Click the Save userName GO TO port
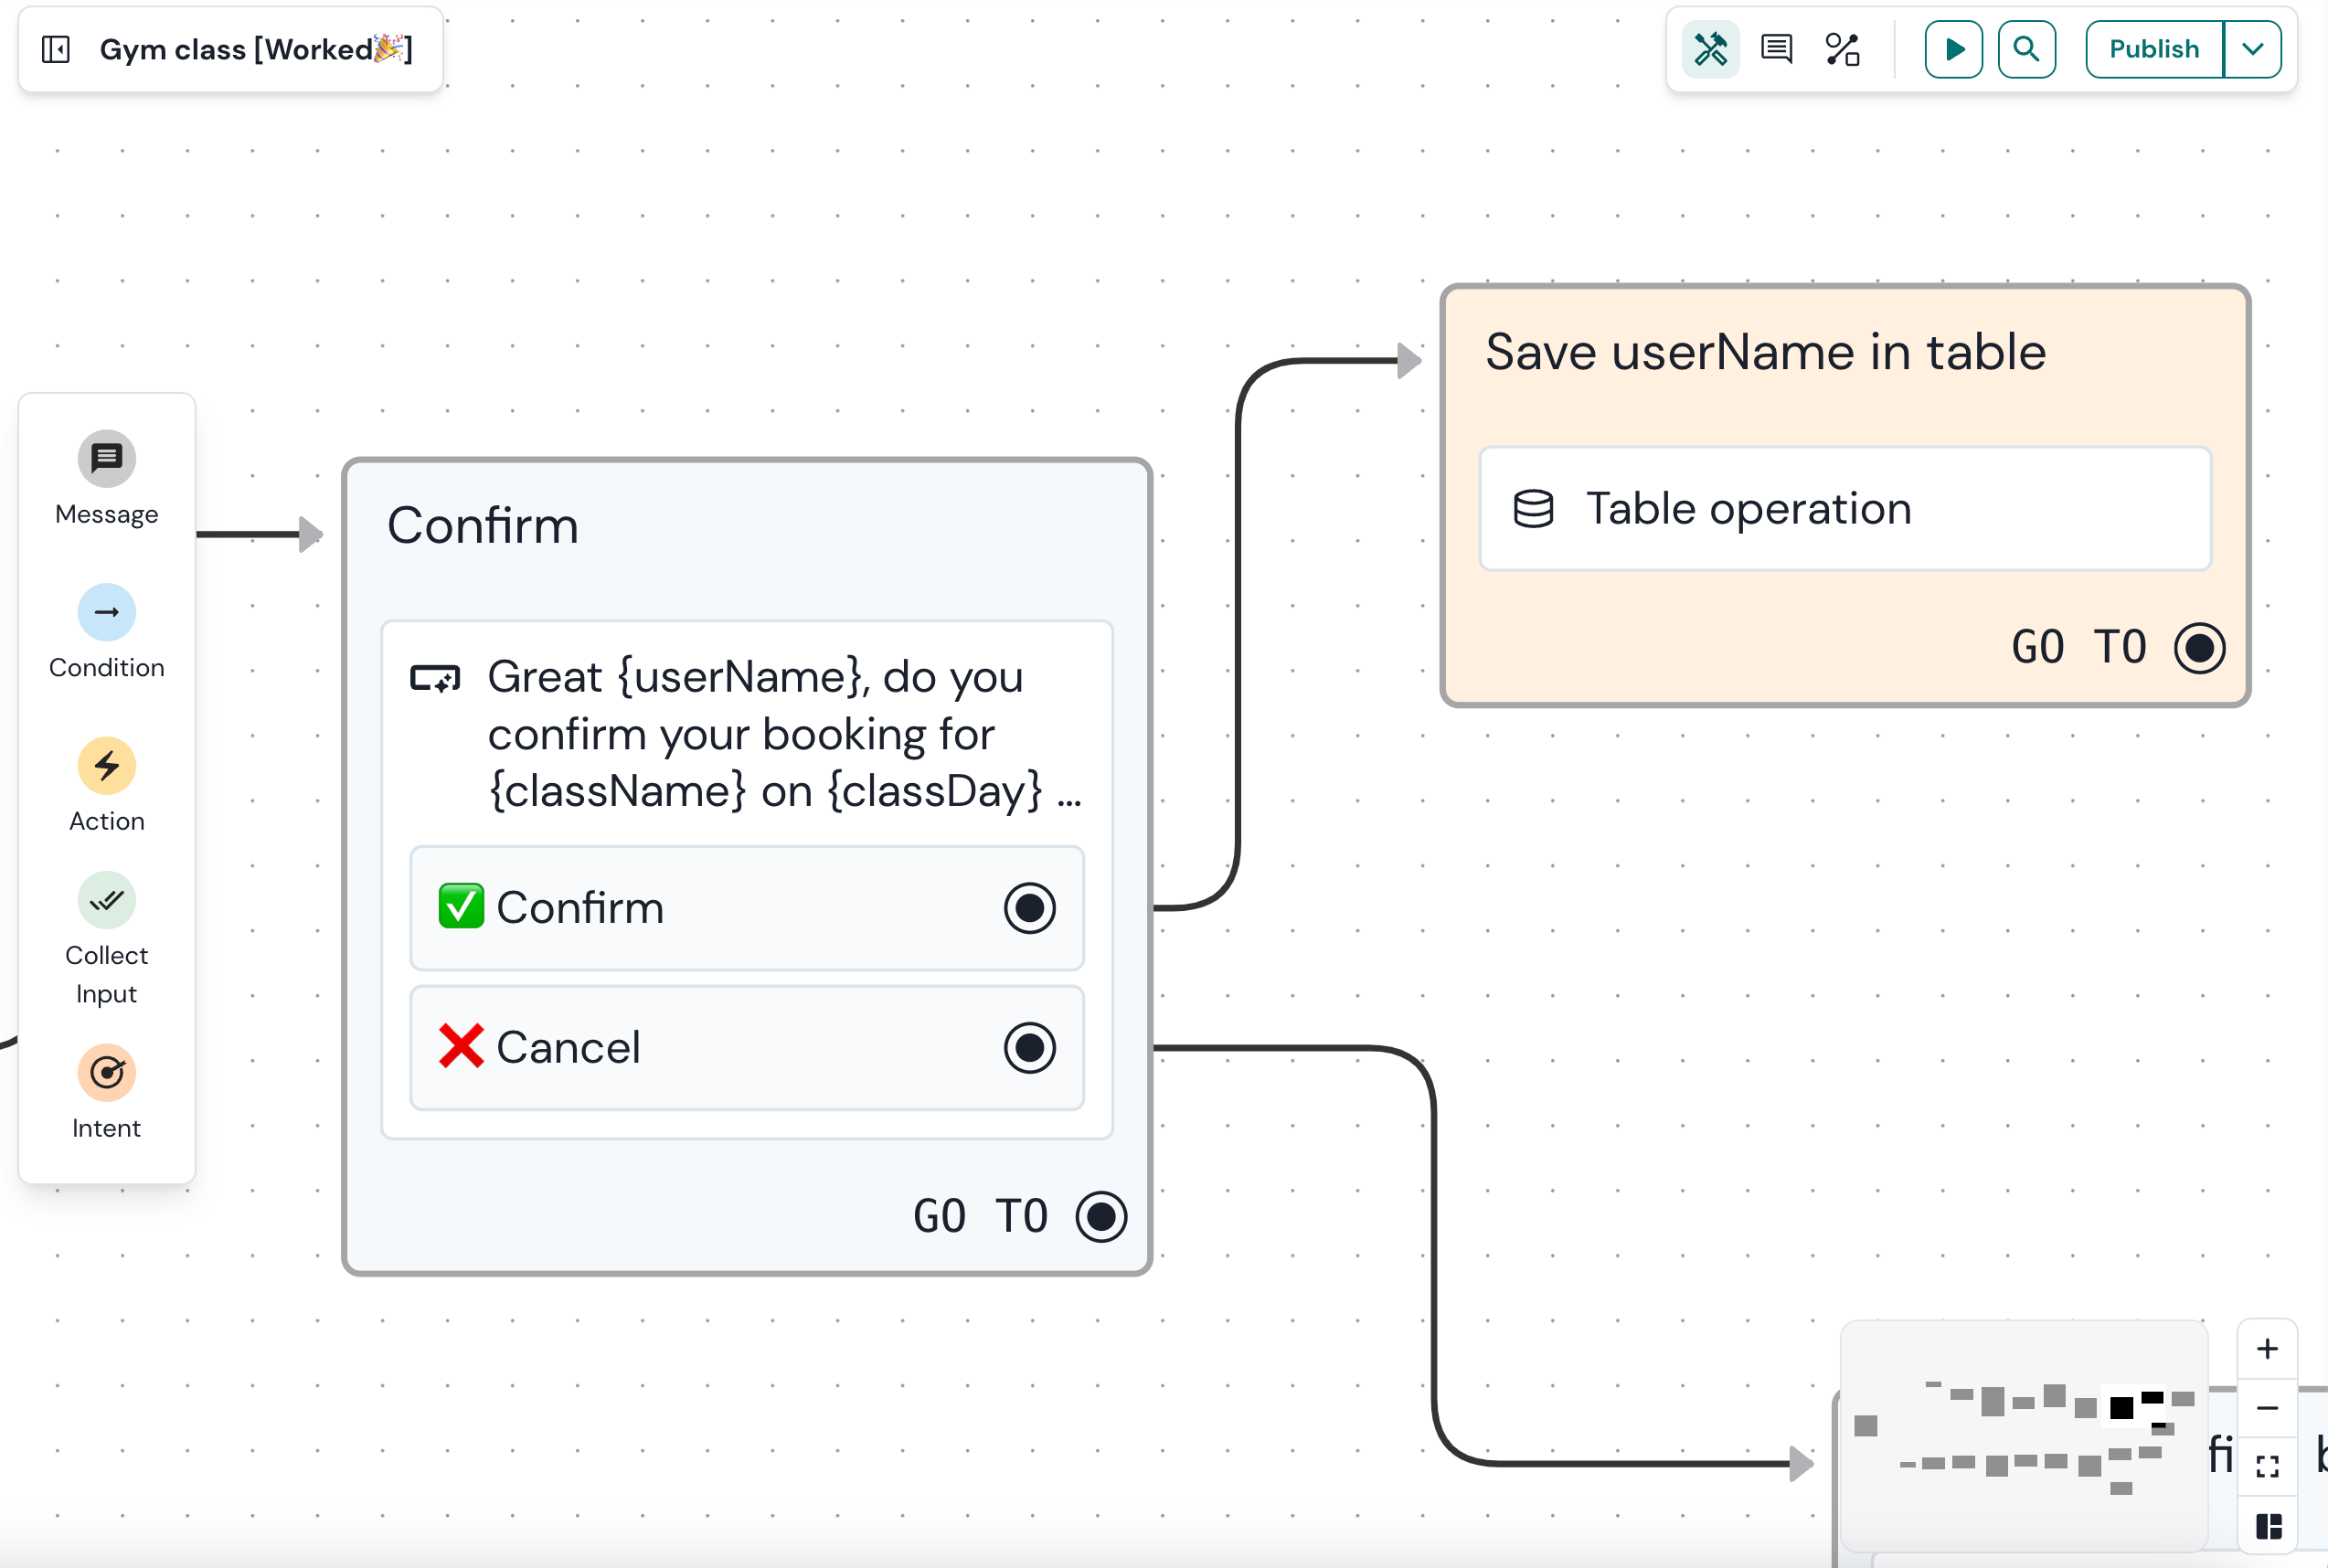Viewport: 2328px width, 1568px height. pos(2199,648)
